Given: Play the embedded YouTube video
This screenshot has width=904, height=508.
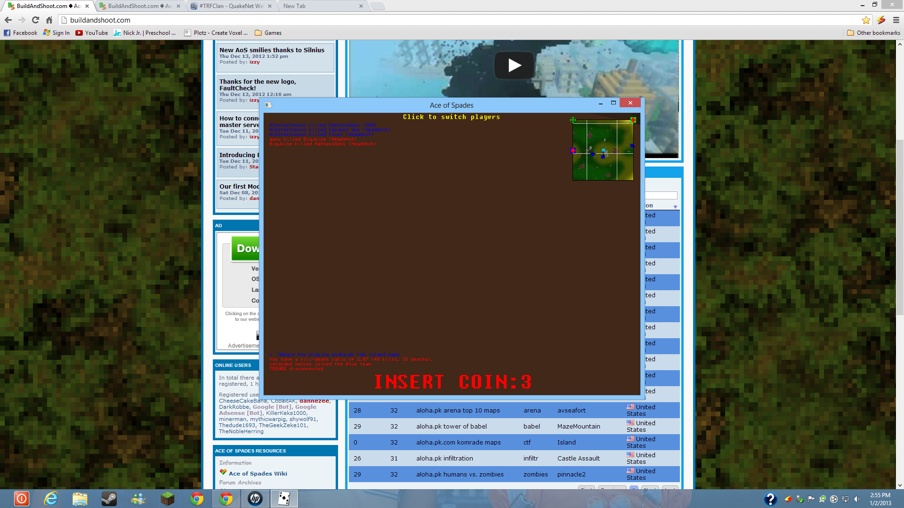Looking at the screenshot, I should [x=514, y=65].
